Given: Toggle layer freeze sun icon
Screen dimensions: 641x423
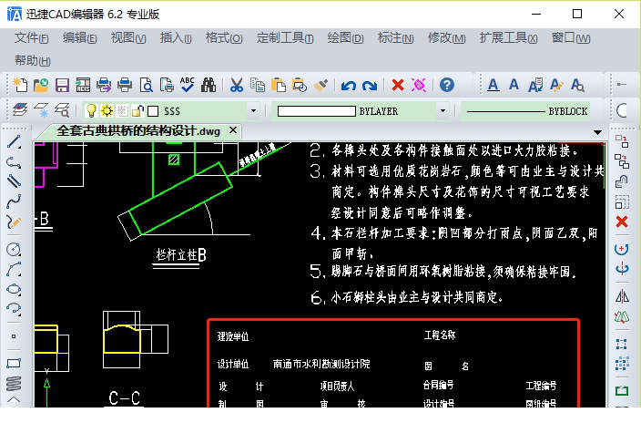Looking at the screenshot, I should 107,110.
